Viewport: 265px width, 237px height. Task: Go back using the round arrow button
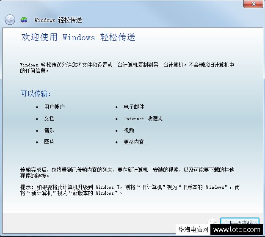[x=10, y=20]
